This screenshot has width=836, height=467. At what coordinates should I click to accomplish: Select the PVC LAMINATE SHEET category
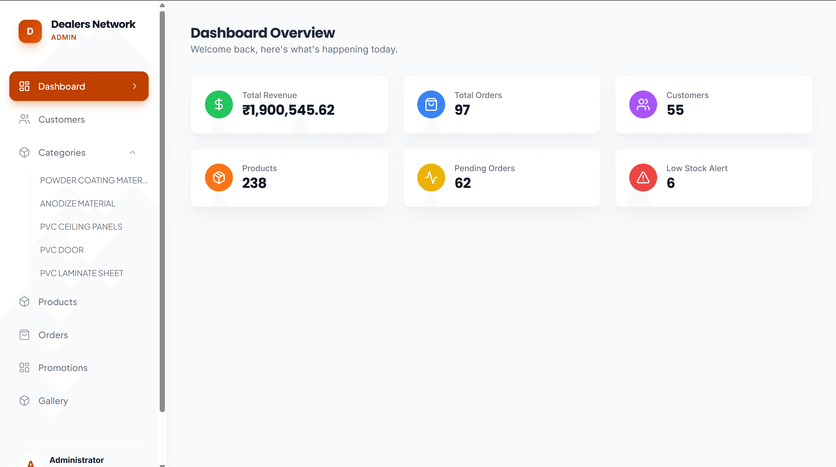[x=82, y=273]
